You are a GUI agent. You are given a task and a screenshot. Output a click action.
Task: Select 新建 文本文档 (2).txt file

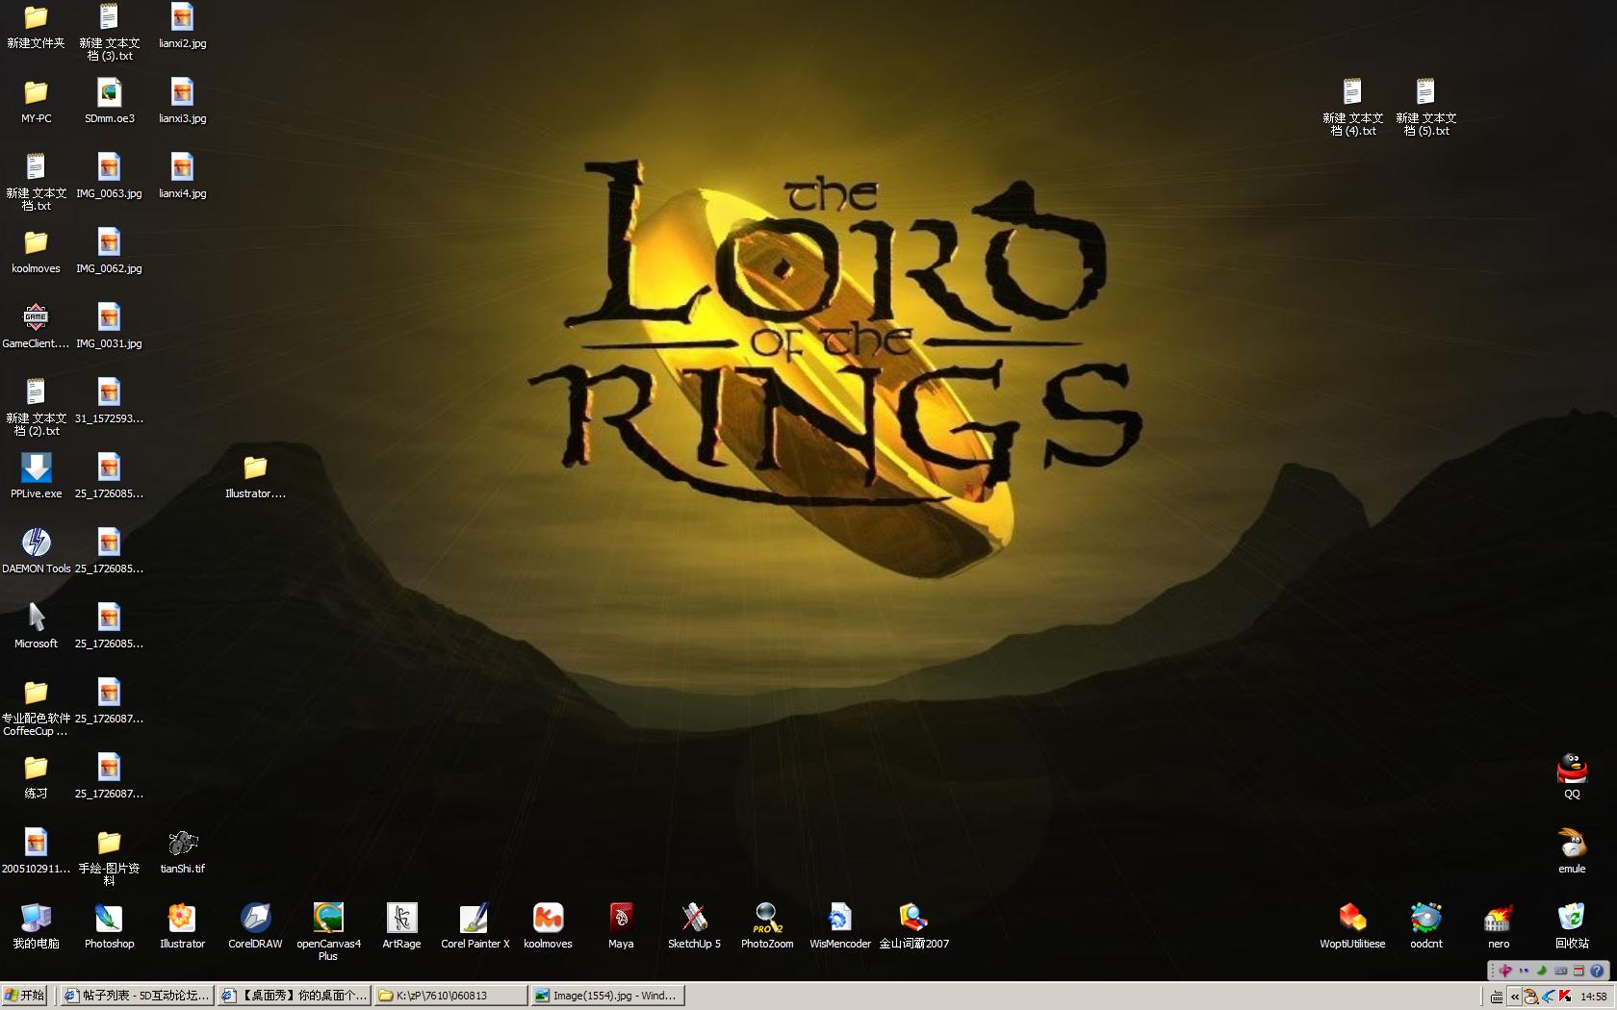point(36,406)
